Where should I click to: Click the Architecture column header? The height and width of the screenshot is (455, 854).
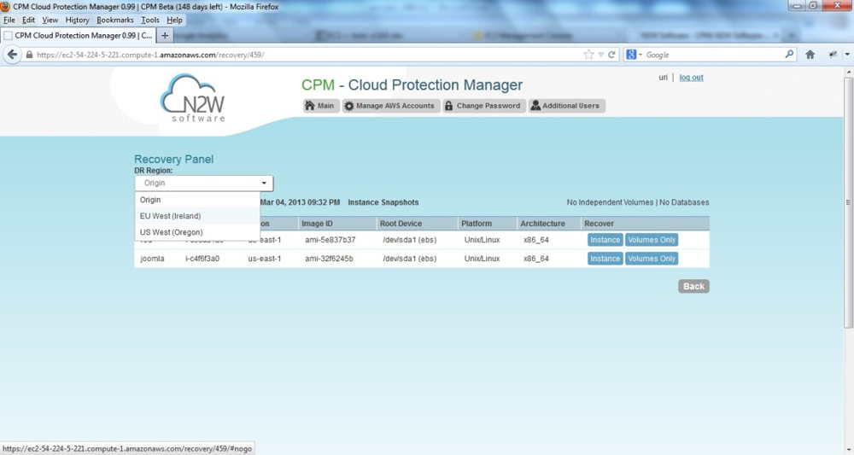coord(542,224)
